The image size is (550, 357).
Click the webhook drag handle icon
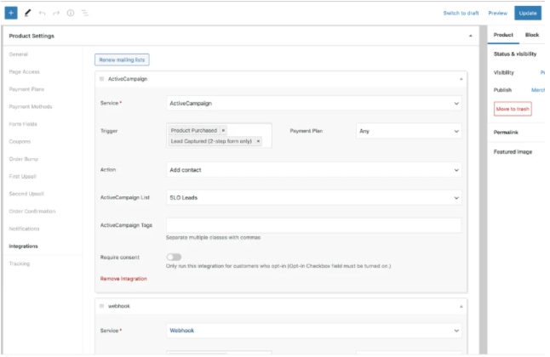(x=102, y=305)
